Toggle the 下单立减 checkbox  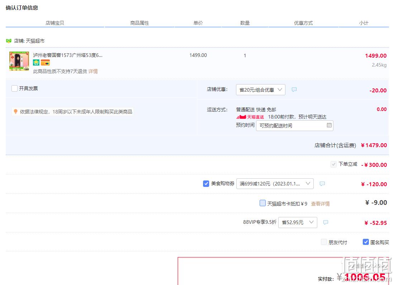tap(333, 164)
